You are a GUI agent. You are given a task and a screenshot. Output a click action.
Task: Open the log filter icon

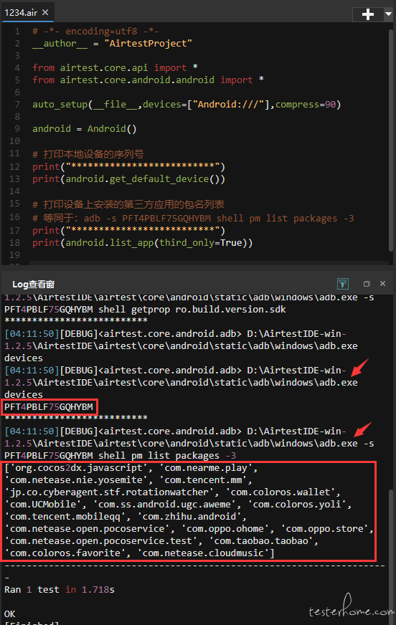(x=343, y=284)
